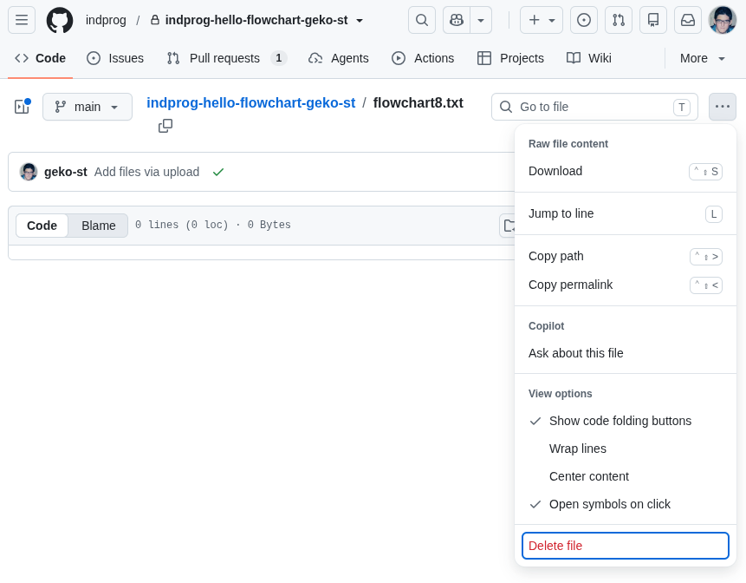Click the three-dots more file actions button
The image size is (746, 583).
(x=723, y=107)
